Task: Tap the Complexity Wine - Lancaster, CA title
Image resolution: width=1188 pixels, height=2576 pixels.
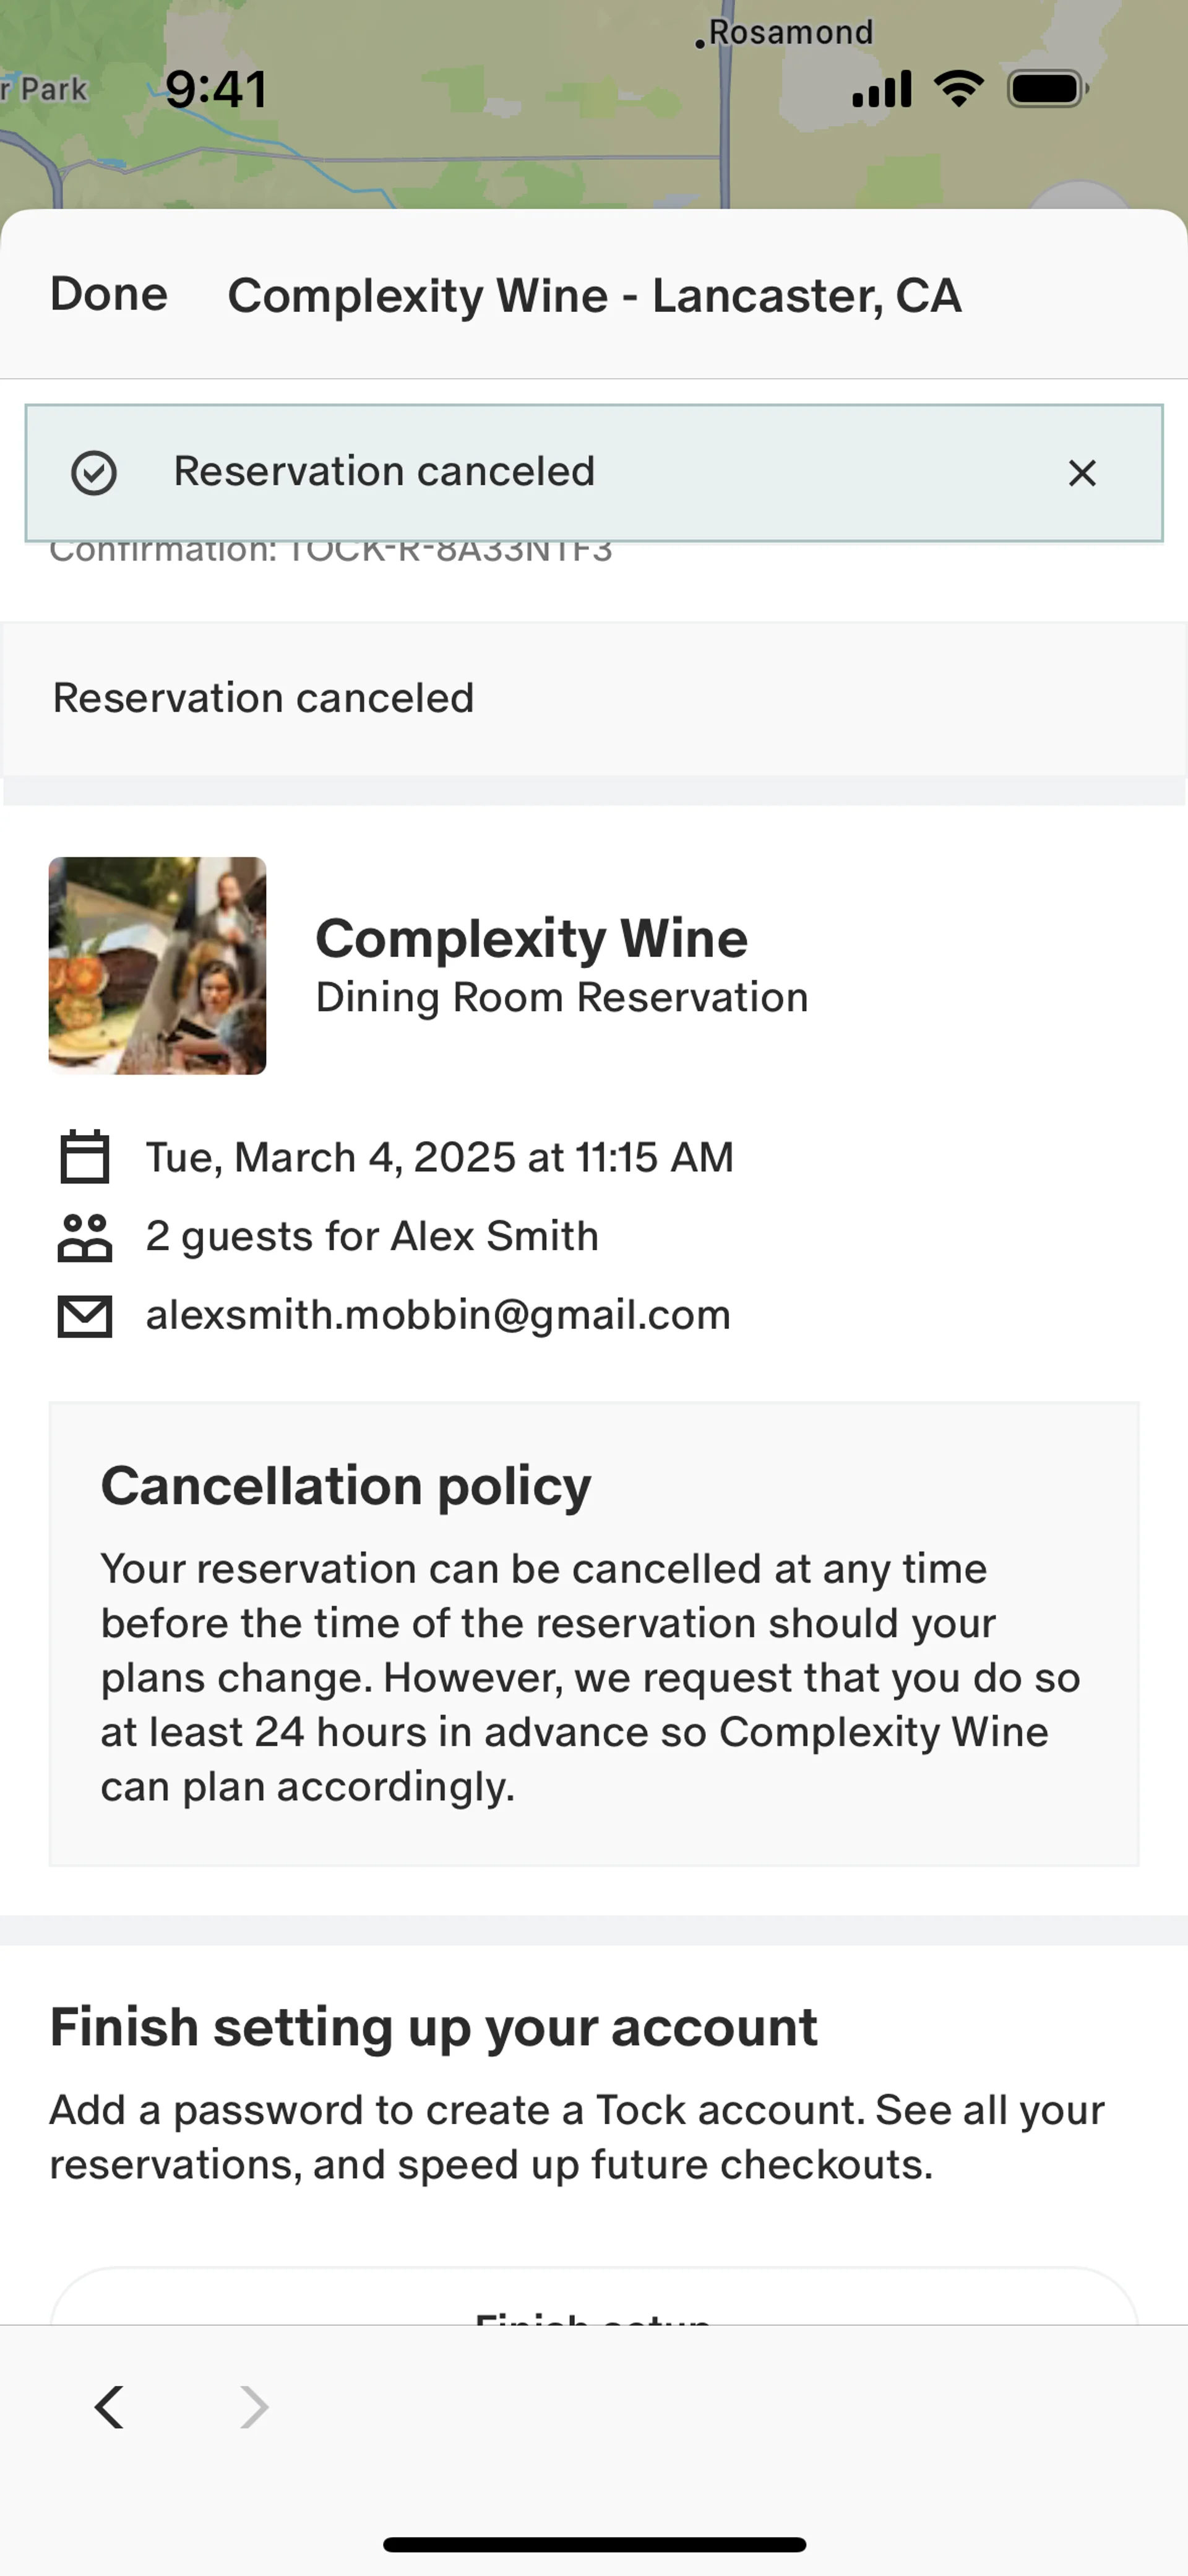Action: point(595,296)
